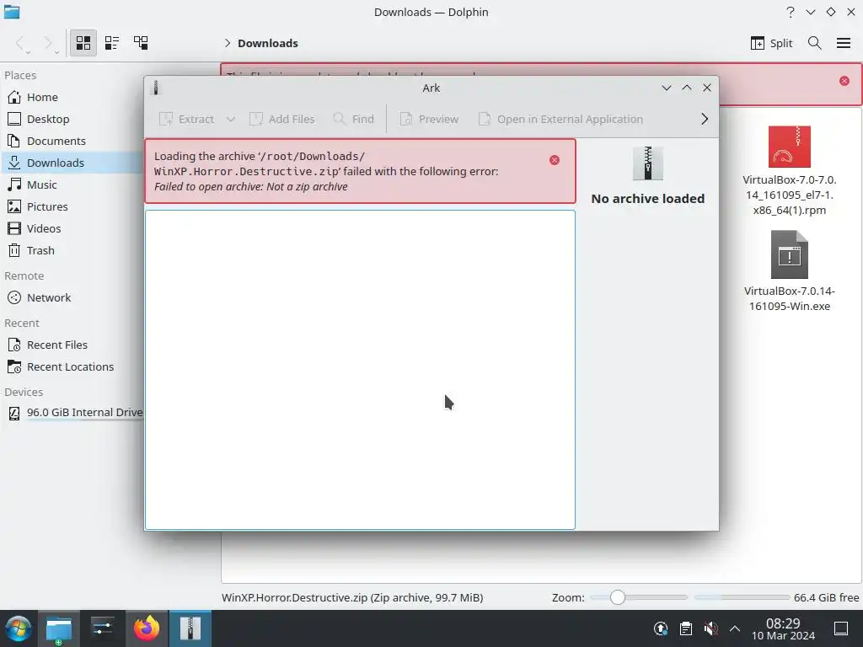
Task: Open Pictures in Places sidebar
Action: pos(72,207)
